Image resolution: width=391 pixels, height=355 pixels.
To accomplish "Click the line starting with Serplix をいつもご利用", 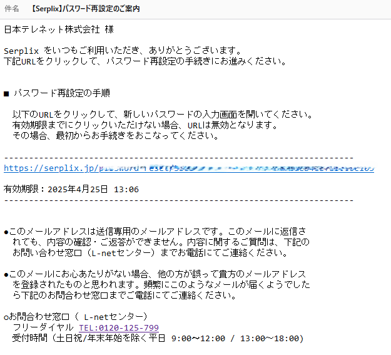I will (122, 51).
